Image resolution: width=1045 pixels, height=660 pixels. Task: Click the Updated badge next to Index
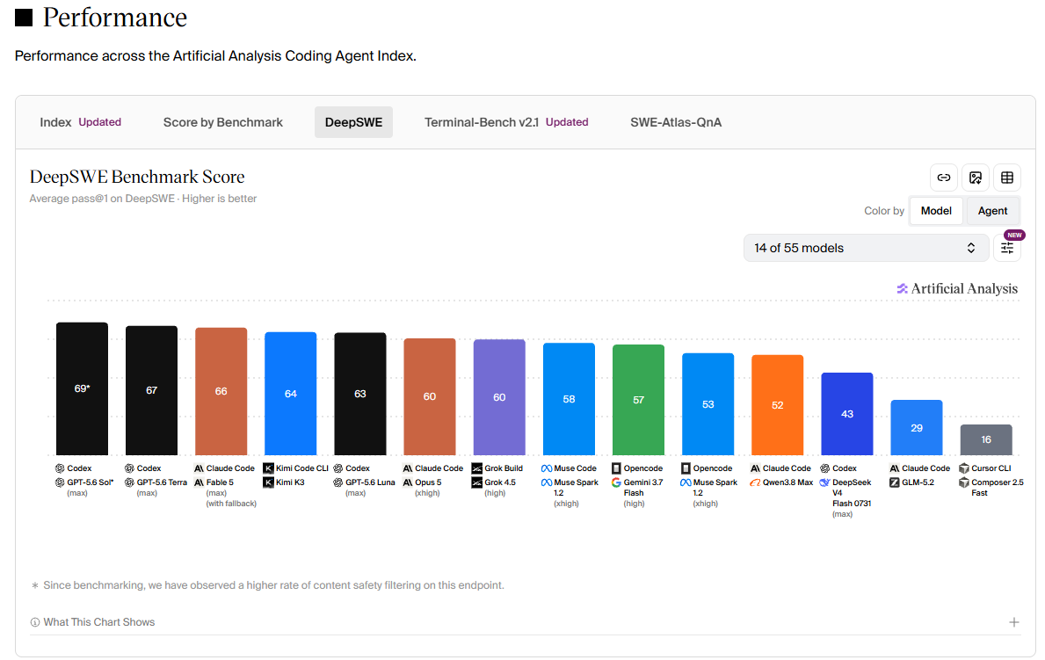tap(100, 122)
